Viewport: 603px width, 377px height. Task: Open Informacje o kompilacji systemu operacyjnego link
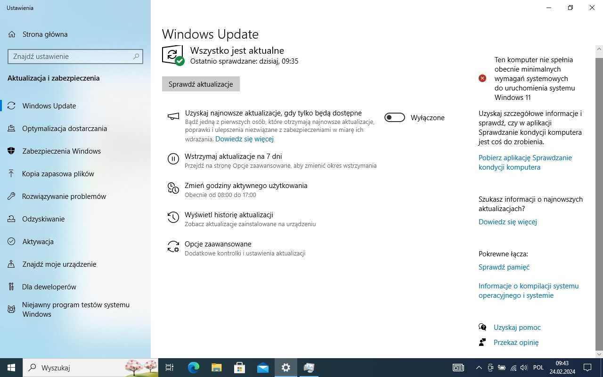pyautogui.click(x=529, y=291)
